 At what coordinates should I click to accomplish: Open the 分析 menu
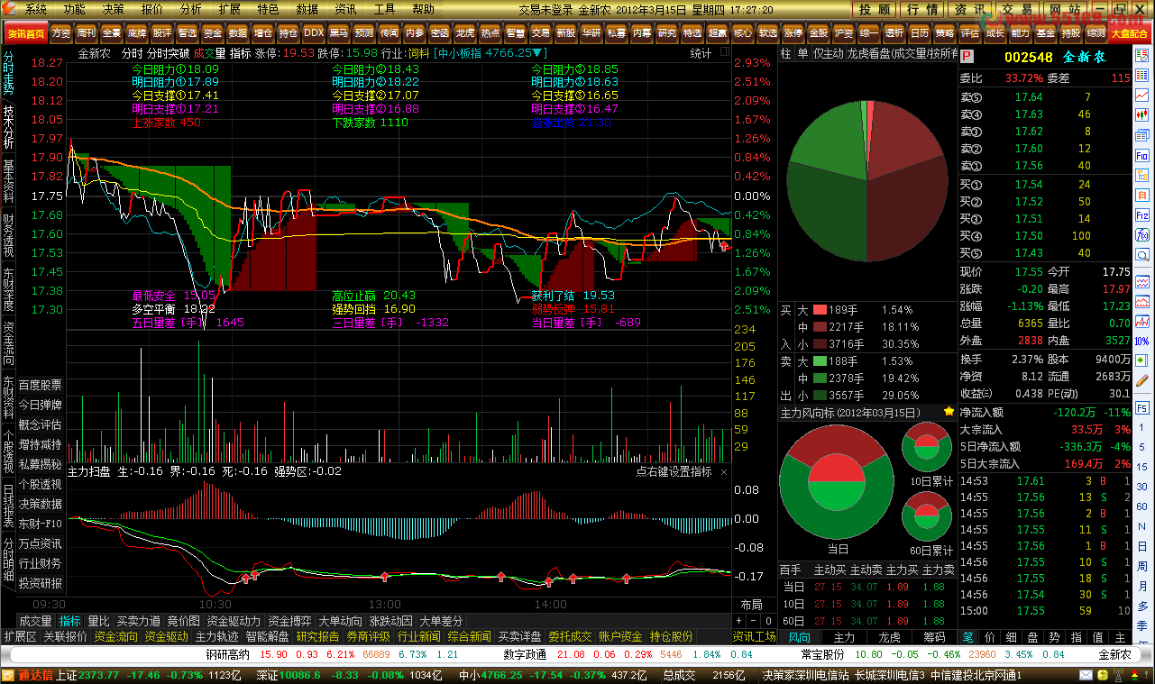coord(191,9)
